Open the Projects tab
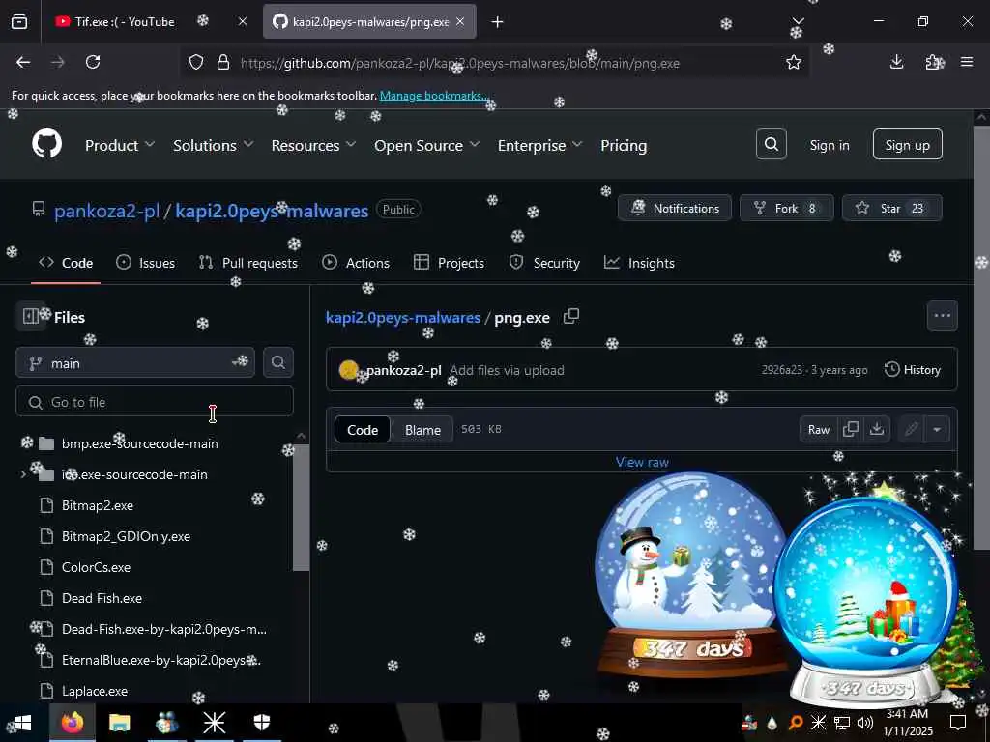 (x=449, y=263)
